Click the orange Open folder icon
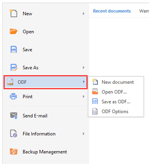Image resolution: width=149 pixels, height=164 pixels. pos(14,31)
